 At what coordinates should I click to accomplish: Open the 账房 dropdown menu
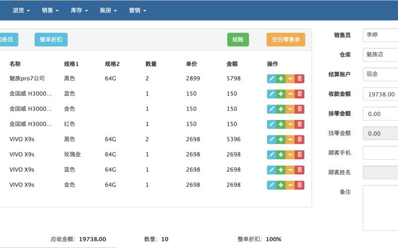108,10
